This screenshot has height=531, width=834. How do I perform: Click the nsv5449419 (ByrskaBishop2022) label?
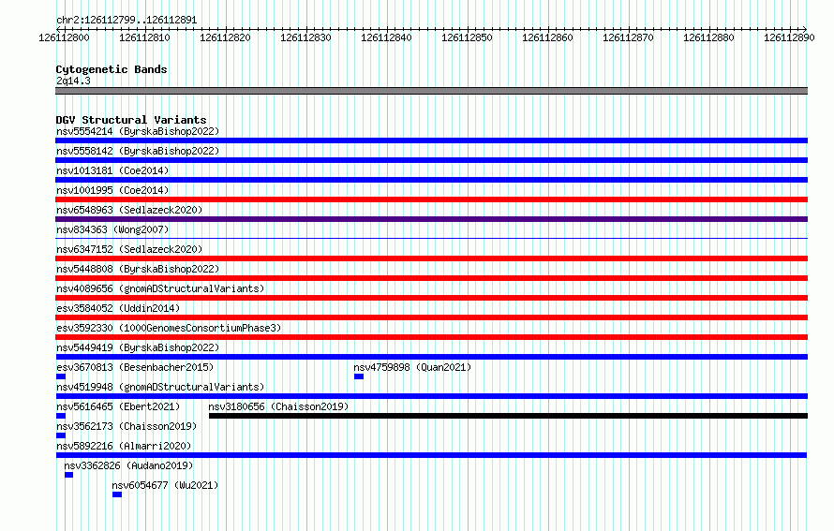[x=138, y=347]
